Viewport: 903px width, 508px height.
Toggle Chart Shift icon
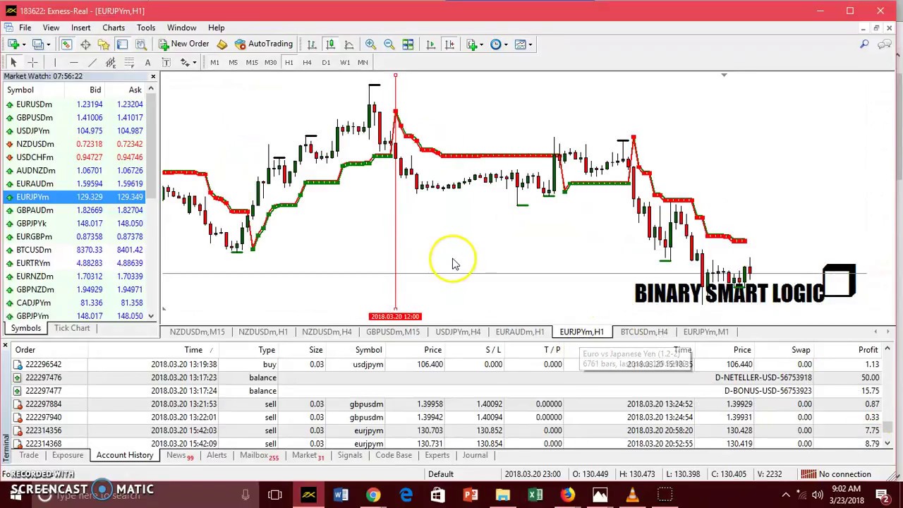449,44
